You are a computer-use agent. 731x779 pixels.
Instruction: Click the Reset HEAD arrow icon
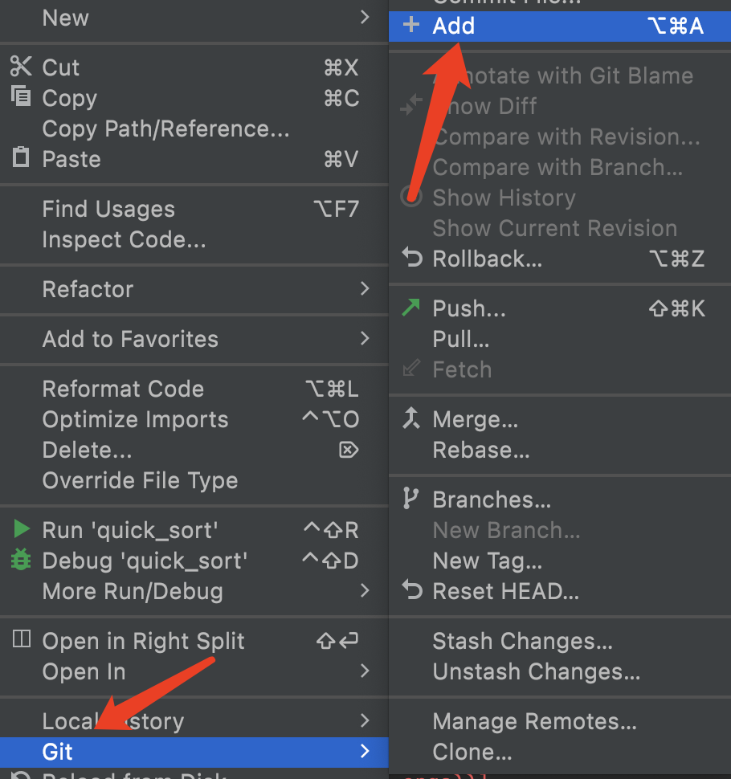[x=411, y=592]
